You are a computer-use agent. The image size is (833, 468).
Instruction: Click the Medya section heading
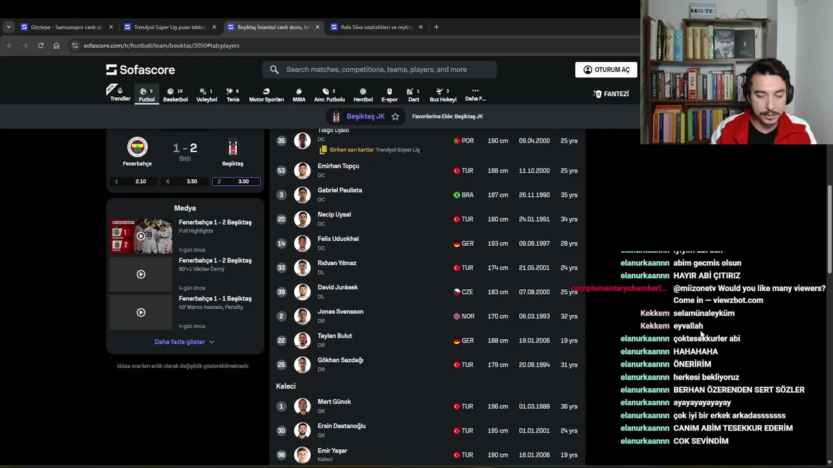(x=185, y=208)
